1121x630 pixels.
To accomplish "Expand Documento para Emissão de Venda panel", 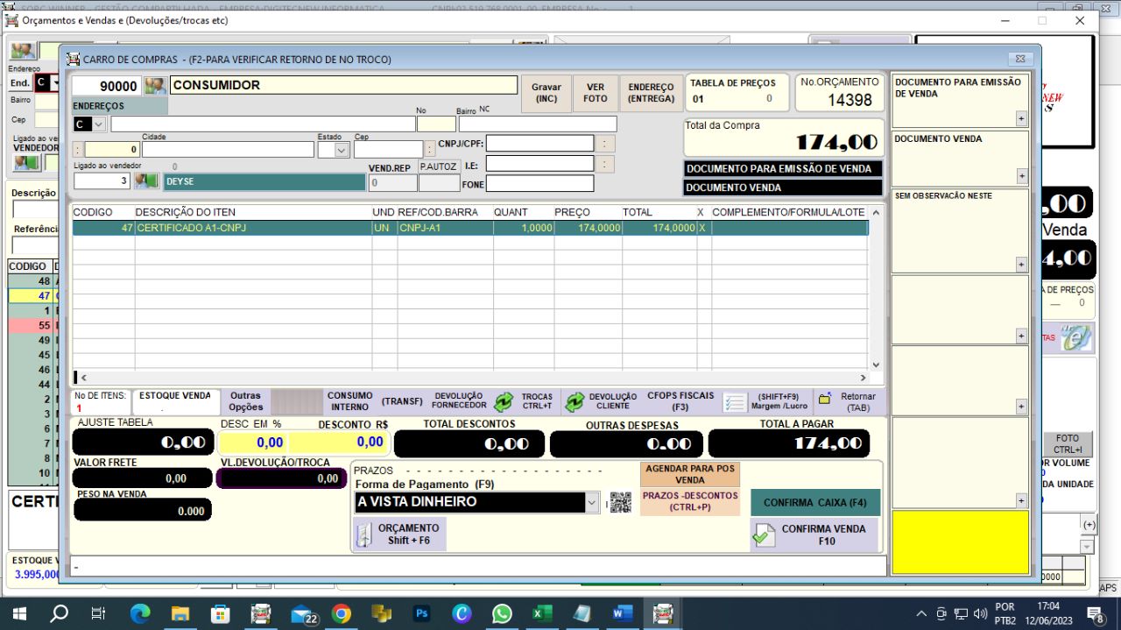I will (1021, 118).
